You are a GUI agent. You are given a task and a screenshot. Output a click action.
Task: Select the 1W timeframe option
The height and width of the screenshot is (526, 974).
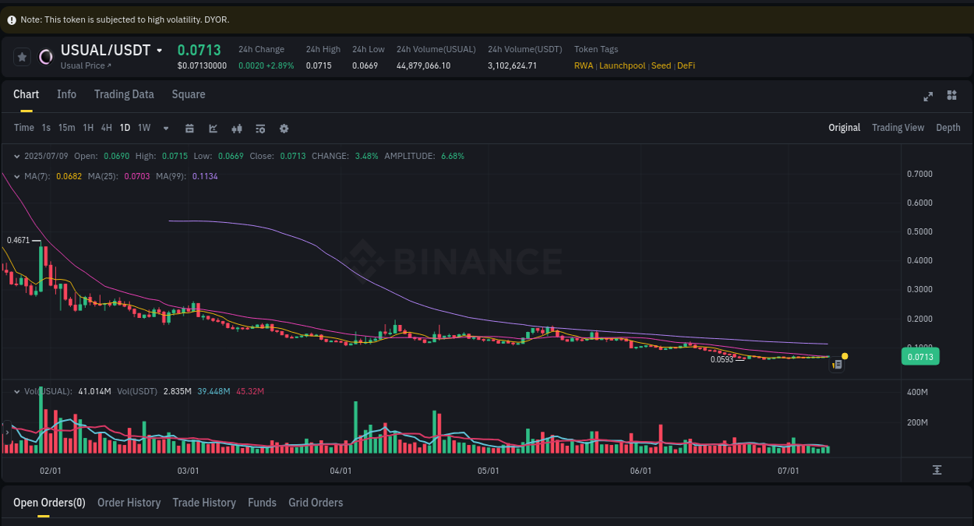143,128
